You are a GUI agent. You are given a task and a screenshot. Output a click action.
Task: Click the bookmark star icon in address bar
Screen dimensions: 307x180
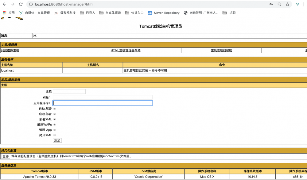point(287,5)
